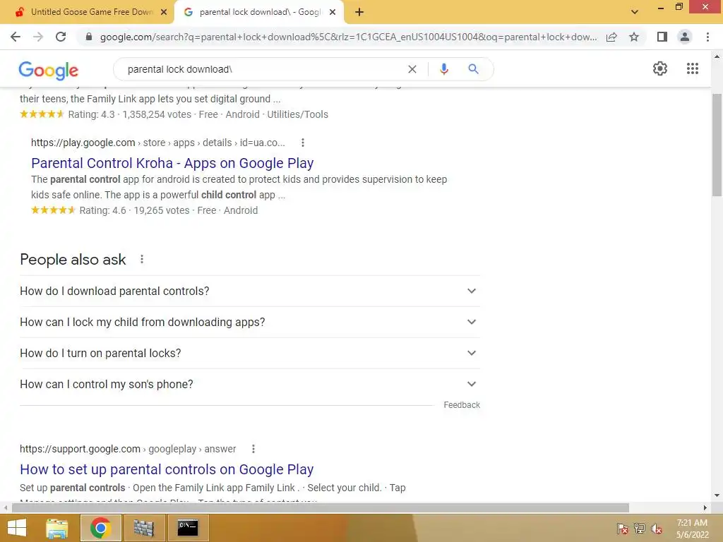Click the Action Center flag icon
723x542 pixels.
(623, 529)
